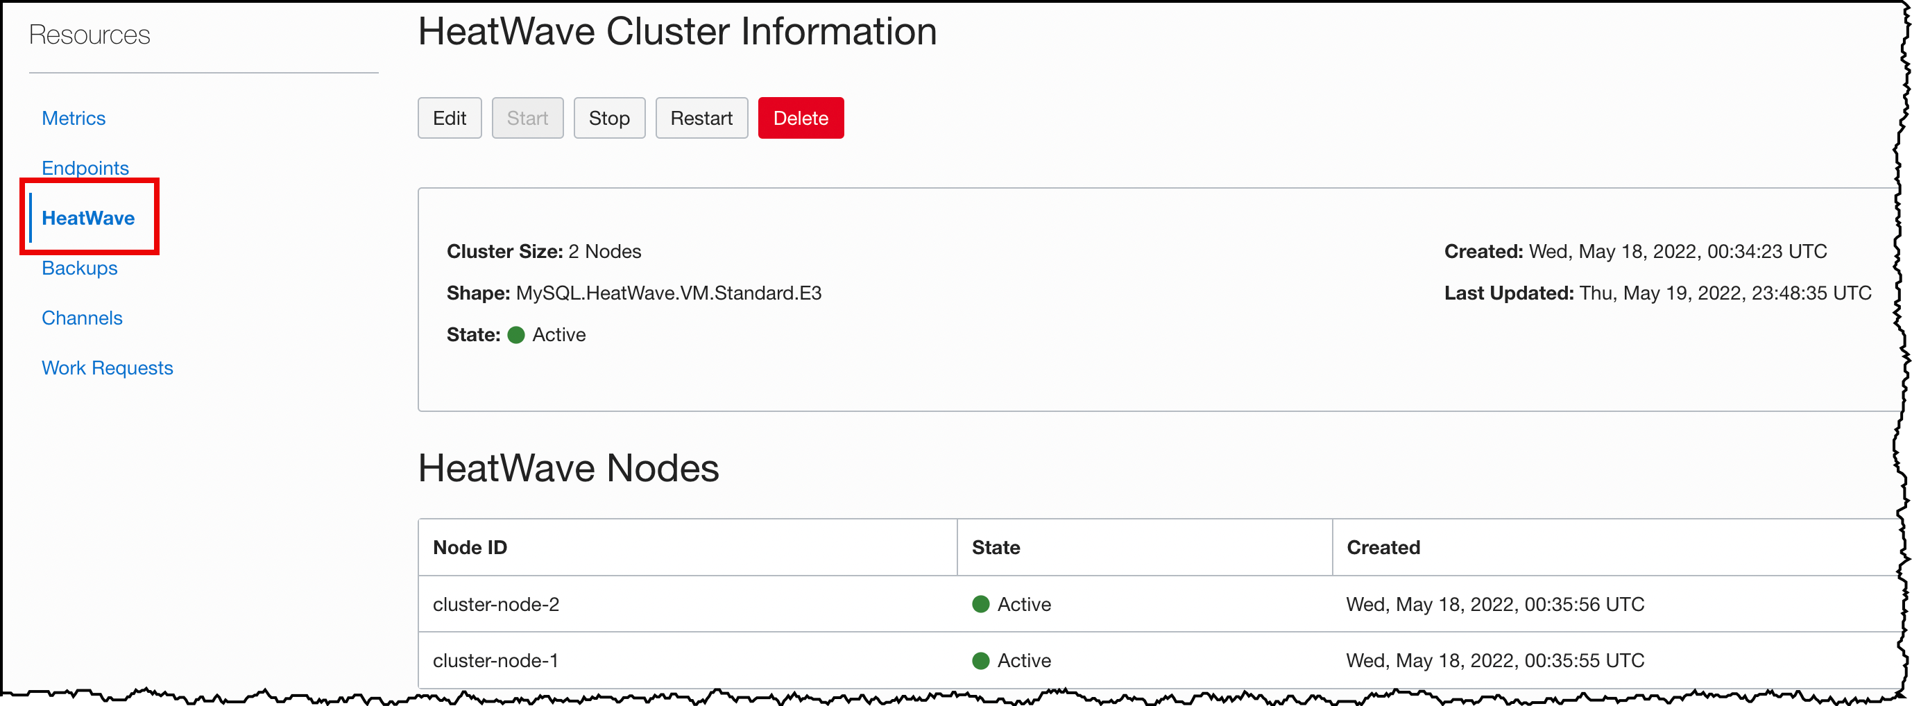Open Work Requests in sidebar
This screenshot has width=1912, height=706.
point(107,368)
